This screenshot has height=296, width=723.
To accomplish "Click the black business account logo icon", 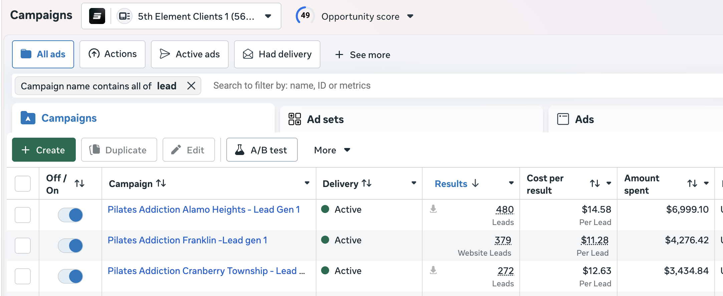I will click(x=97, y=16).
